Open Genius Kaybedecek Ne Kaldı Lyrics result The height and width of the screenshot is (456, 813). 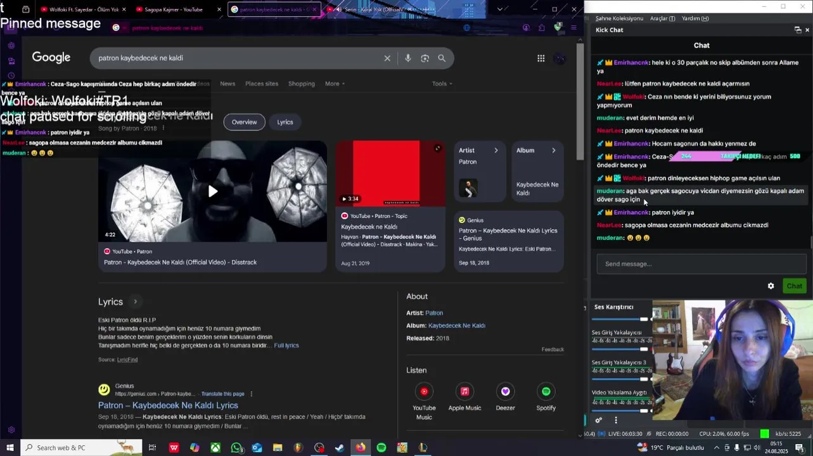click(x=168, y=405)
